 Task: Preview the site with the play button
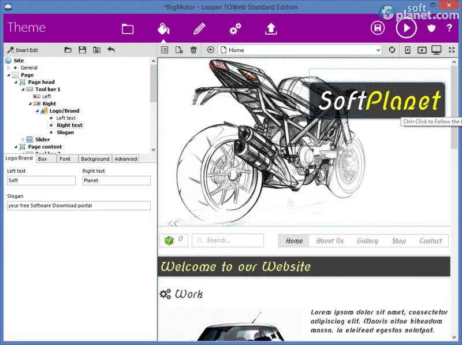click(407, 28)
